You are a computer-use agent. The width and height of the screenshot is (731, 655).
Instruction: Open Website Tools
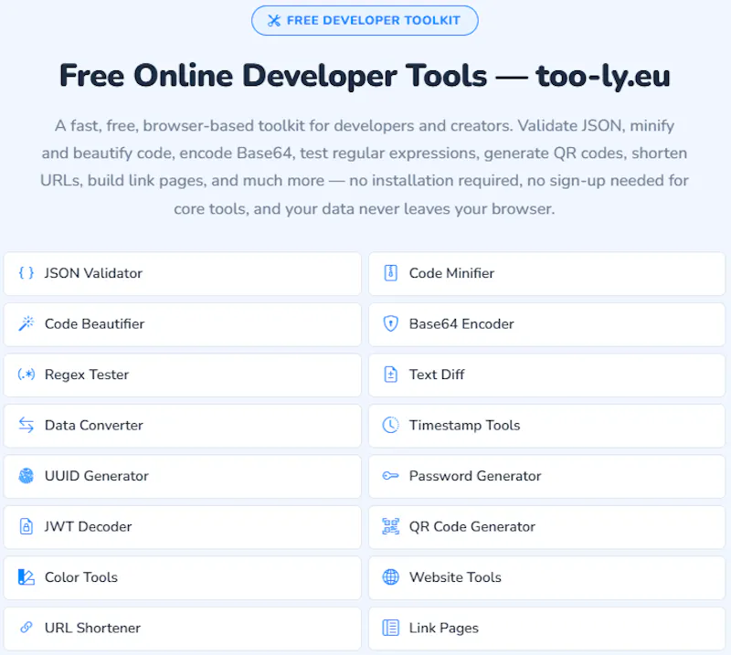546,577
